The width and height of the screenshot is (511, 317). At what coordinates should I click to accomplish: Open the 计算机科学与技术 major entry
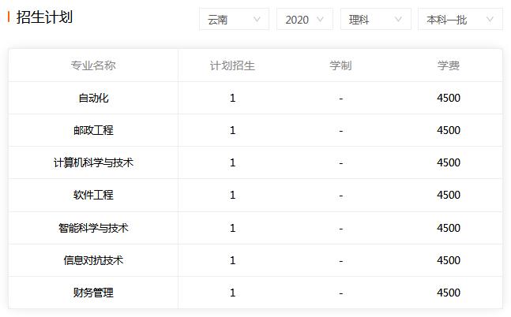tap(93, 162)
